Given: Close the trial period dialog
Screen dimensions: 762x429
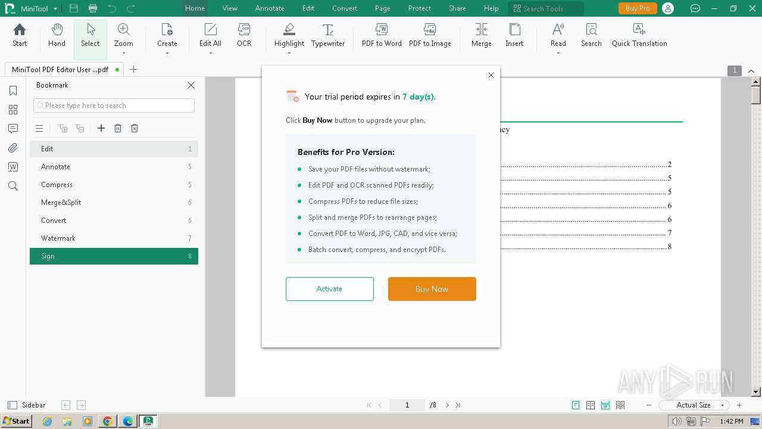Looking at the screenshot, I should tap(491, 75).
